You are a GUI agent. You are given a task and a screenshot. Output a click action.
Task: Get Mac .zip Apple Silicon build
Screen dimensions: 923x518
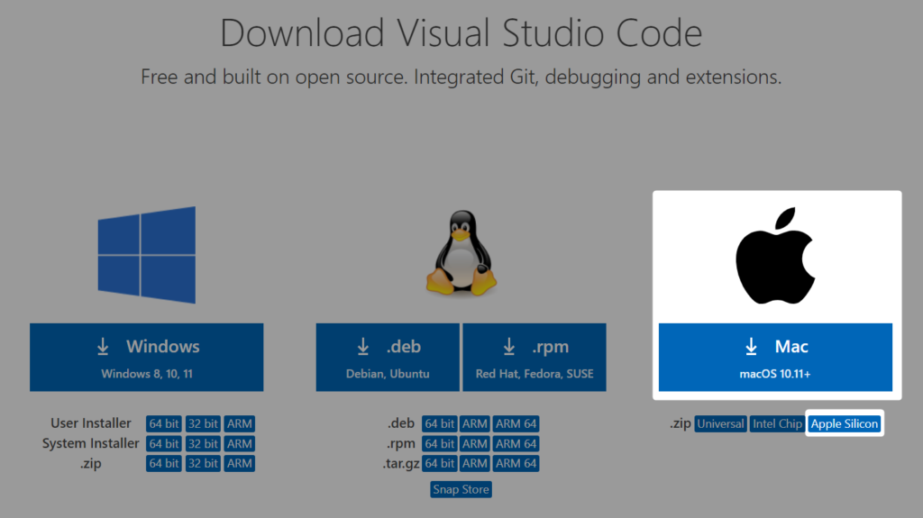click(844, 423)
